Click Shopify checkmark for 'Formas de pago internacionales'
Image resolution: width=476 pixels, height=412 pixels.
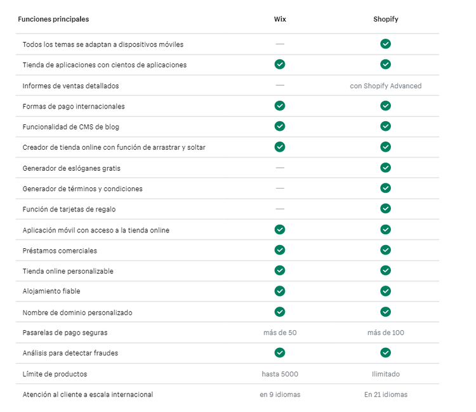pos(385,105)
